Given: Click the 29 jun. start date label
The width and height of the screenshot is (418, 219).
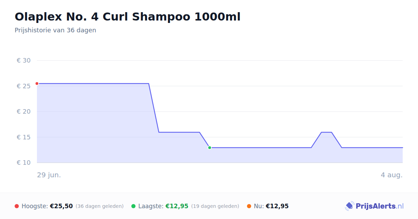Looking at the screenshot, I should (x=49, y=175).
